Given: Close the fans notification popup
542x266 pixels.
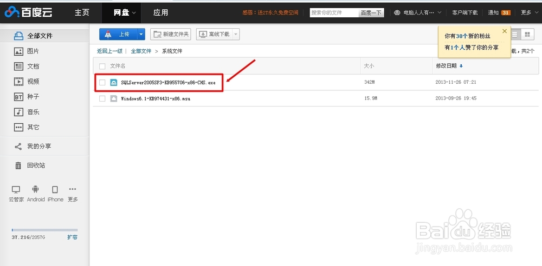Looking at the screenshot, I should 504,31.
